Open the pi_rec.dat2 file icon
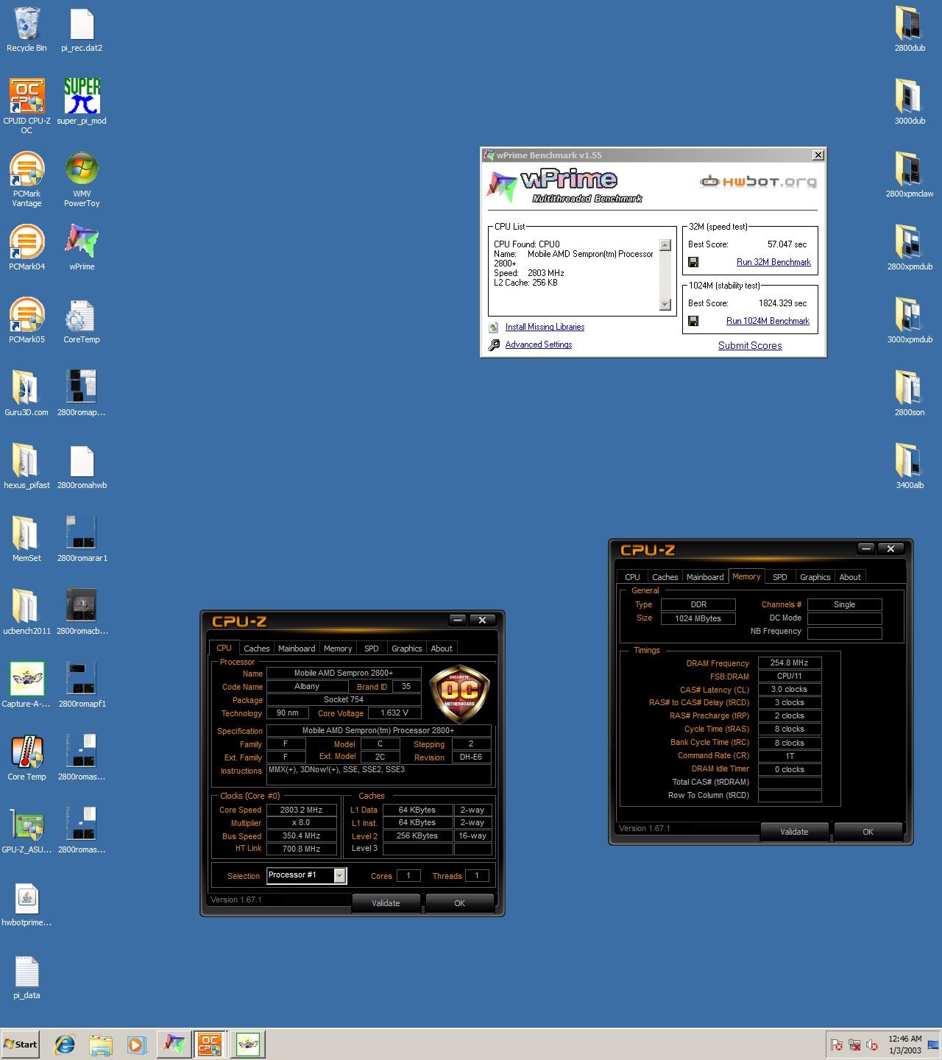Image resolution: width=942 pixels, height=1060 pixels. tap(82, 29)
